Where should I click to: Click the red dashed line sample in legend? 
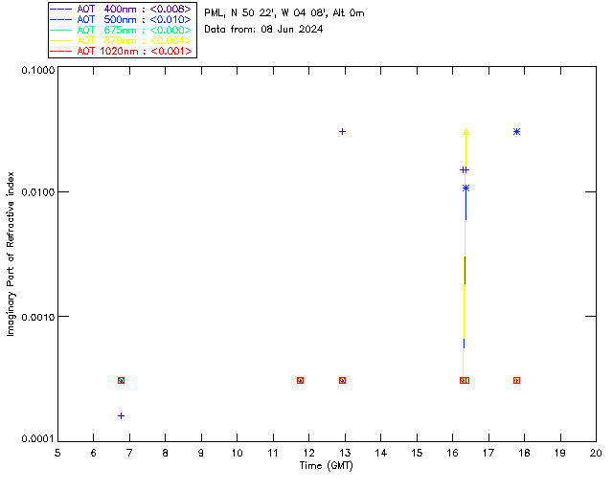pos(61,51)
